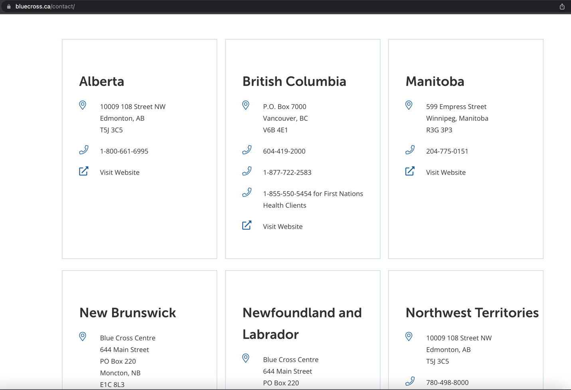Image resolution: width=571 pixels, height=390 pixels.
Task: Open British Columbia Visit Website link
Action: [283, 227]
